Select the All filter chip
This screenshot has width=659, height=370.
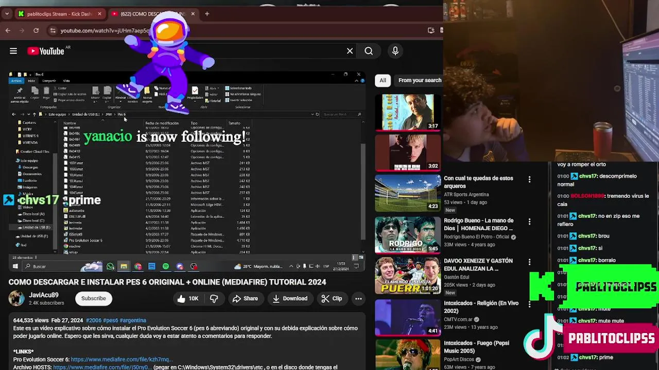coord(383,80)
